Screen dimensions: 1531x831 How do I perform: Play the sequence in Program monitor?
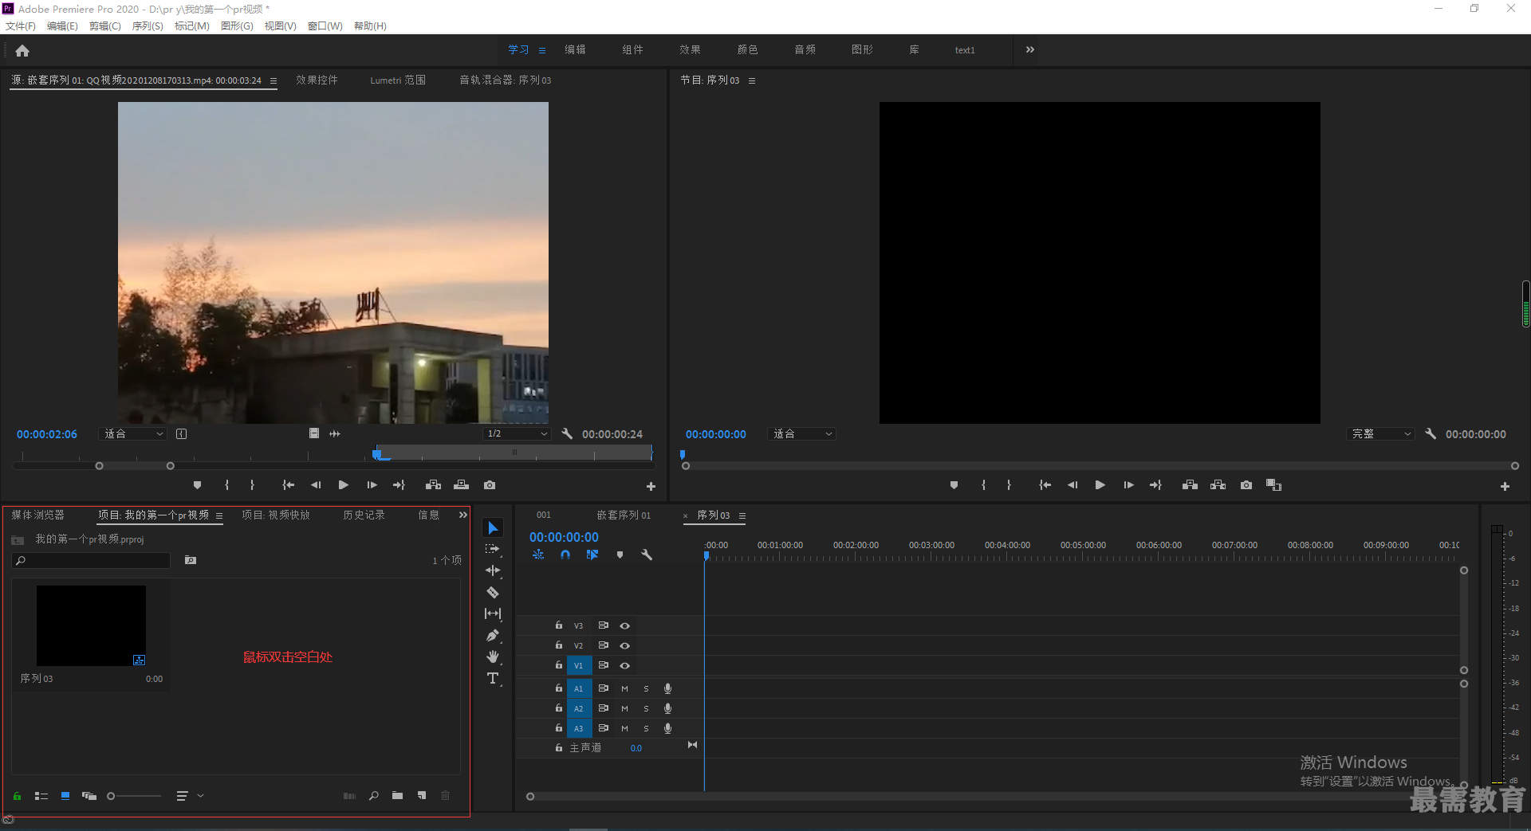1100,484
